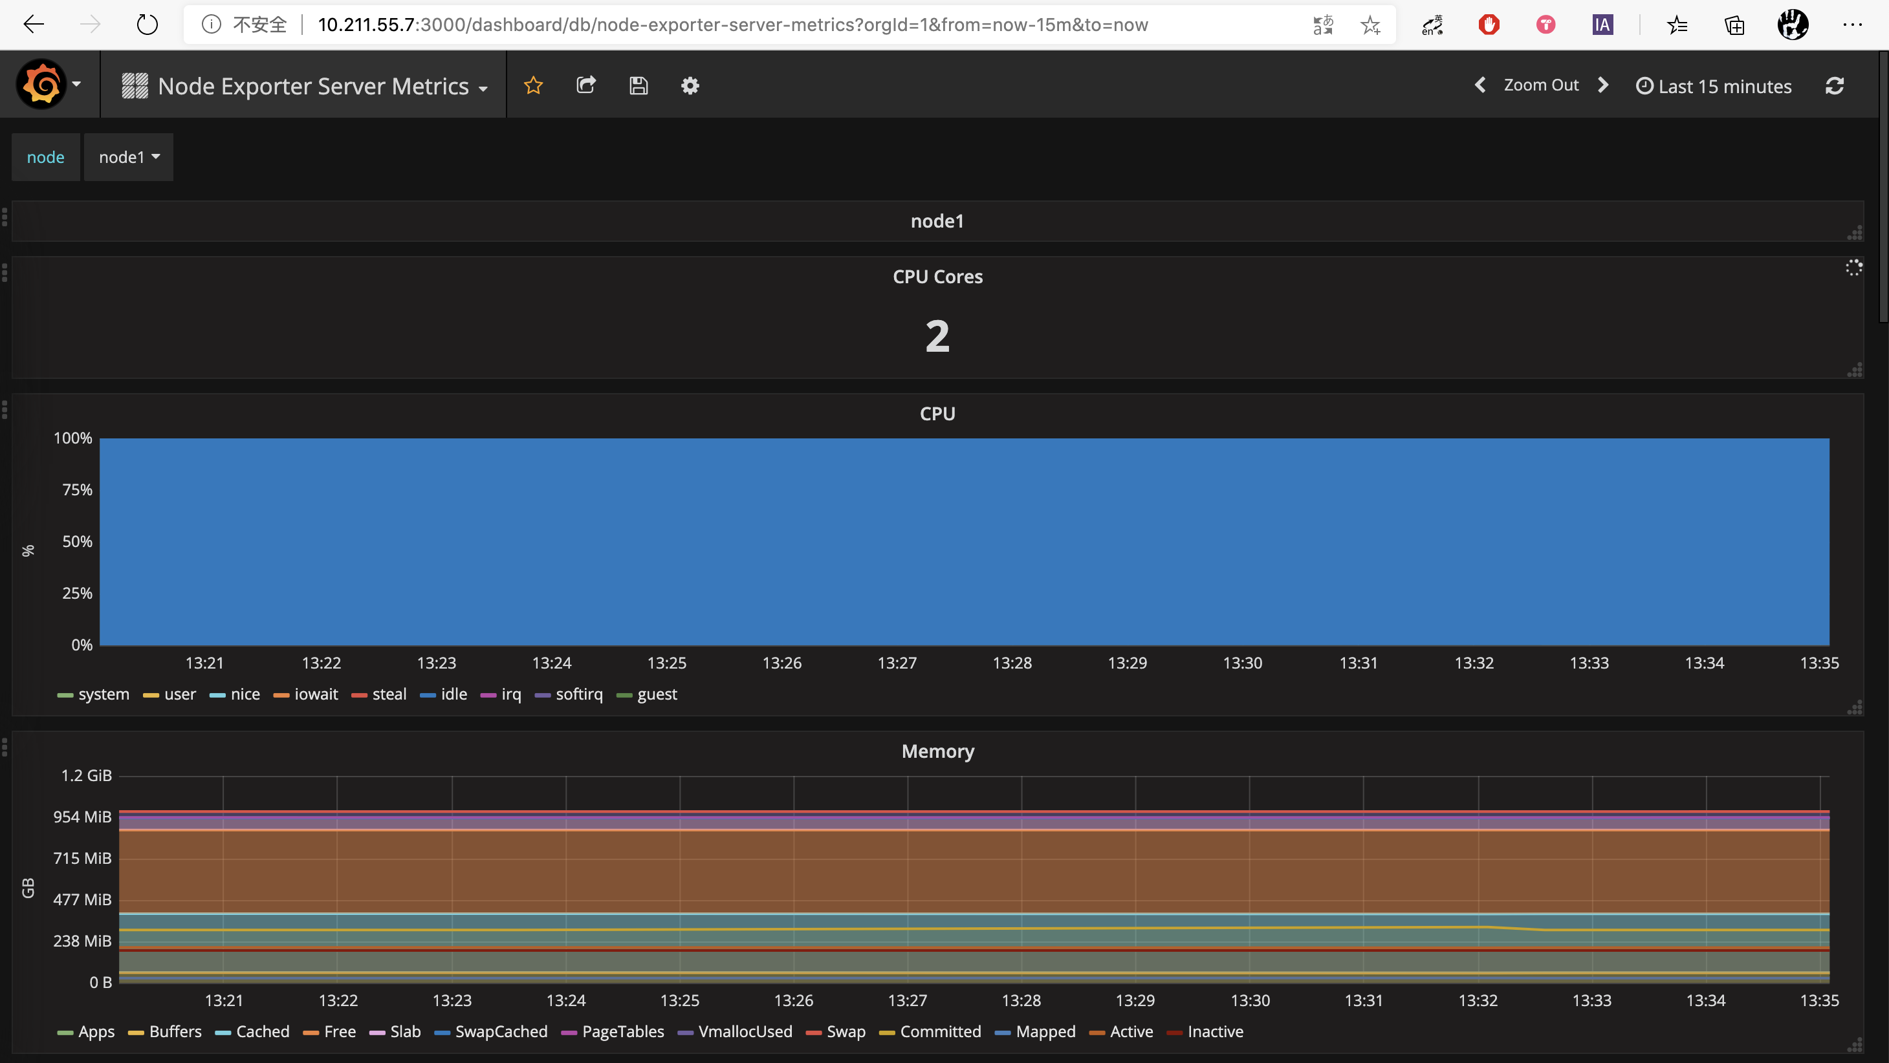Toggle the PageTables series in Memory legend
This screenshot has width=1889, height=1063.
coord(624,1031)
